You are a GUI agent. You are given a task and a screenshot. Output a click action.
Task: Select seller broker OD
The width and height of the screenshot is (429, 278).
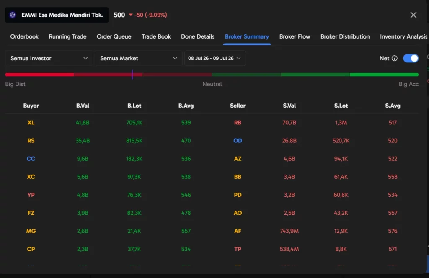coord(238,141)
